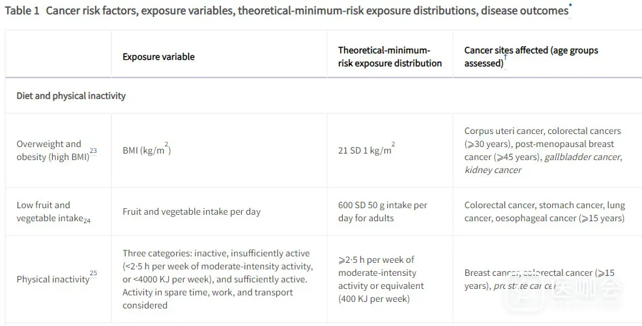Click the '21 SD 1 kg/m2' cell
The width and height of the screenshot is (642, 326).
click(x=366, y=150)
